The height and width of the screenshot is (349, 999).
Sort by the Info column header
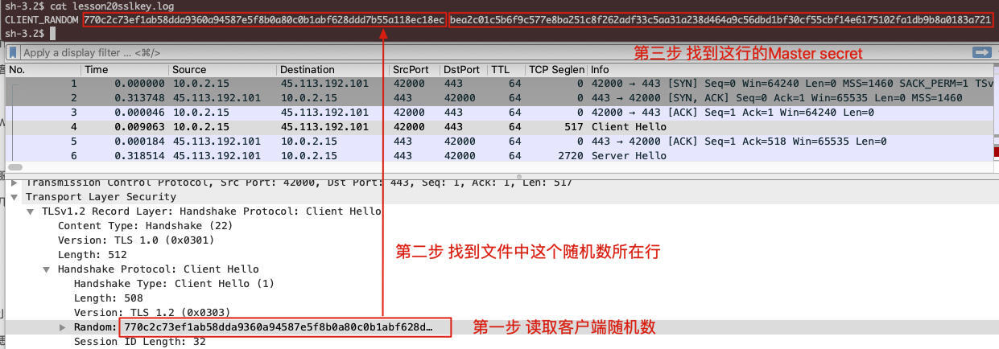click(x=600, y=70)
